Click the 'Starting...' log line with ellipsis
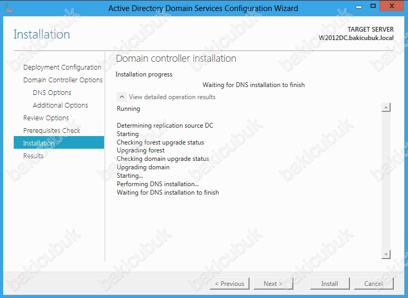Viewport: 408px width, 298px height. (x=130, y=176)
